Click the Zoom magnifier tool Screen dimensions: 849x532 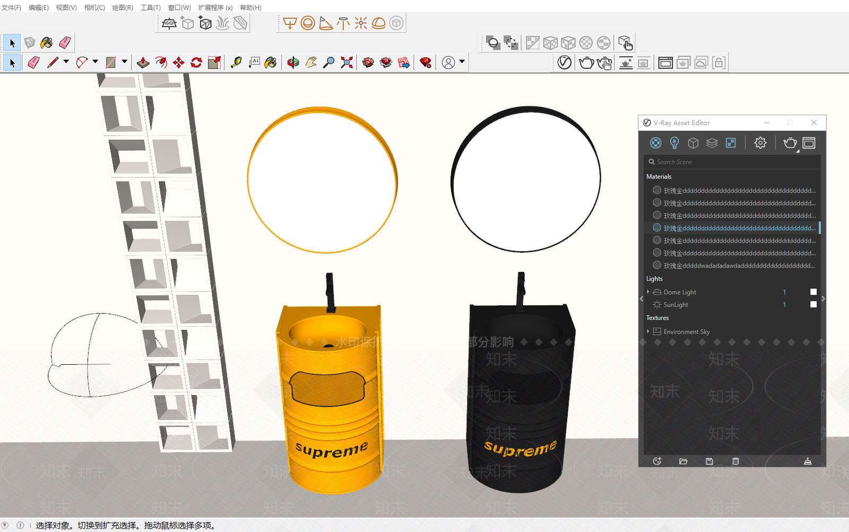point(329,63)
